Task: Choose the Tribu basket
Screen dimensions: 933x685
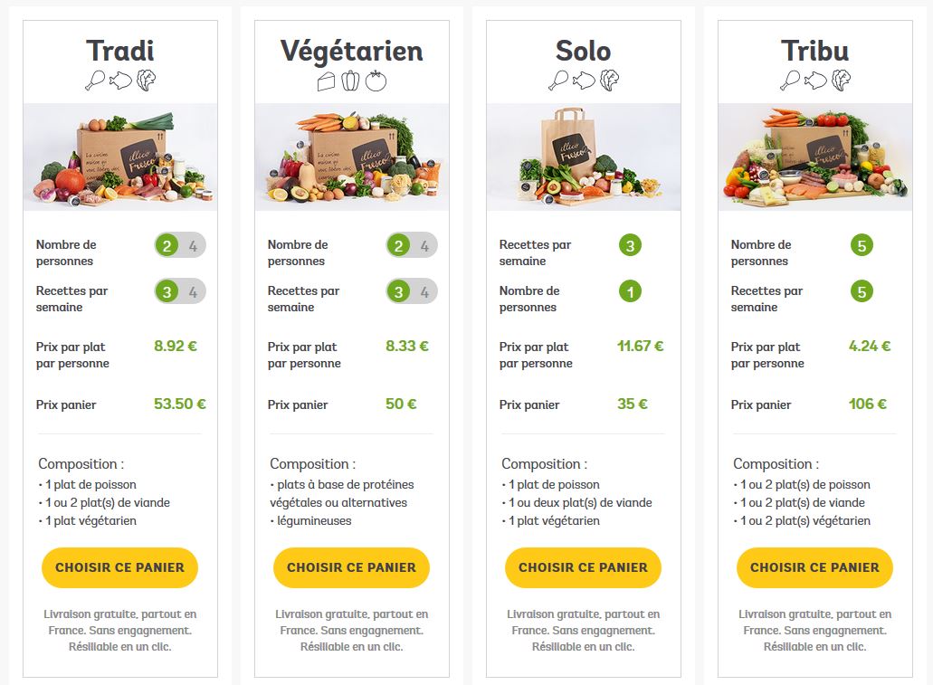Action: point(814,567)
